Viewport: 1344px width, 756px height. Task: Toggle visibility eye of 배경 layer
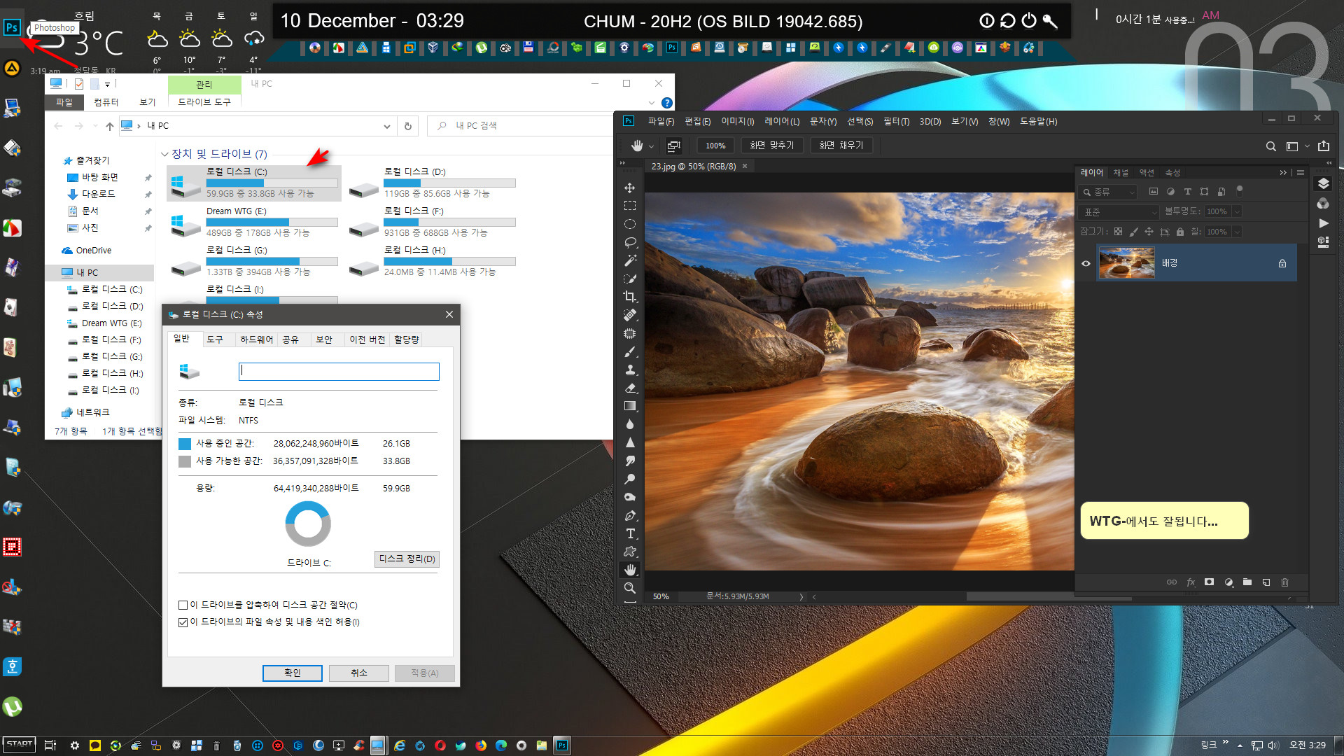point(1086,263)
